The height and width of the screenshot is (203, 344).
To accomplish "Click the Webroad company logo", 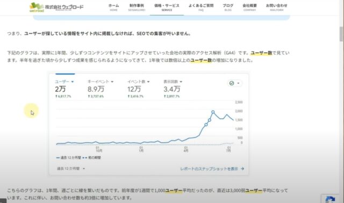I will click(x=56, y=7).
